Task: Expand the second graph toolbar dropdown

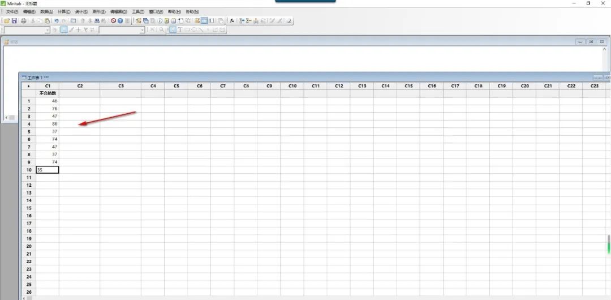Action: coord(143,29)
